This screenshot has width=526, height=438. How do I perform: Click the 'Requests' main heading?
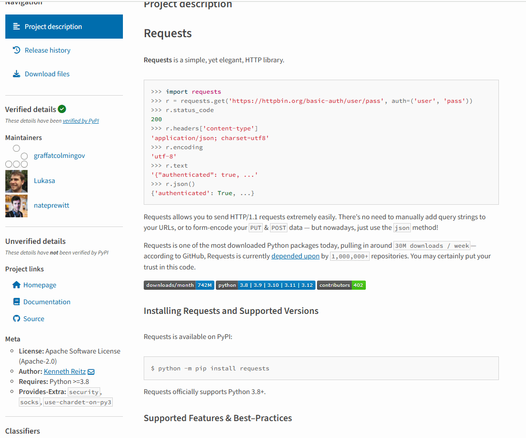pyautogui.click(x=168, y=33)
